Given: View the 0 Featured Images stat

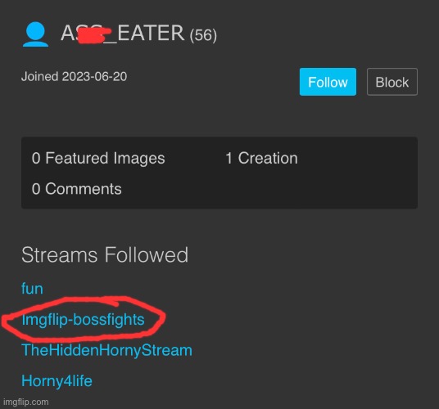Looking at the screenshot, I should point(98,158).
